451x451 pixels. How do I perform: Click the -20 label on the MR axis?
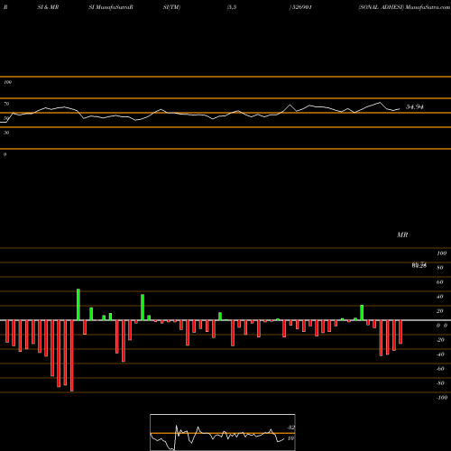tap(440, 340)
